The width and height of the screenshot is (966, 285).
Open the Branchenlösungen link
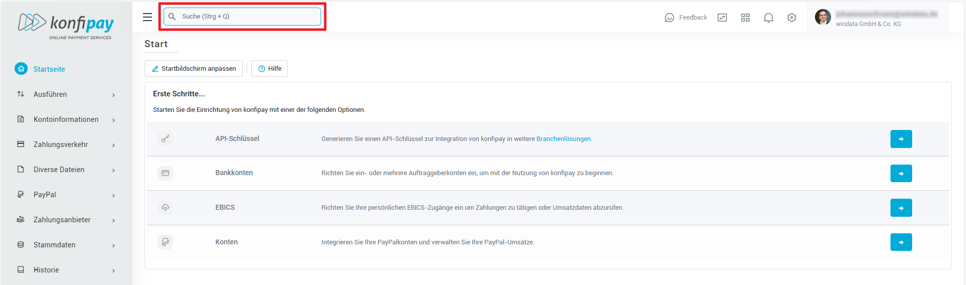[x=563, y=139]
